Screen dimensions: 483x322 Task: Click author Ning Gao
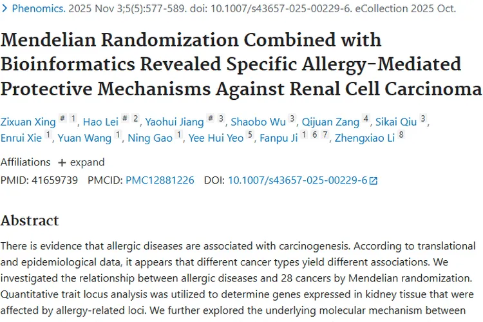tap(150, 138)
